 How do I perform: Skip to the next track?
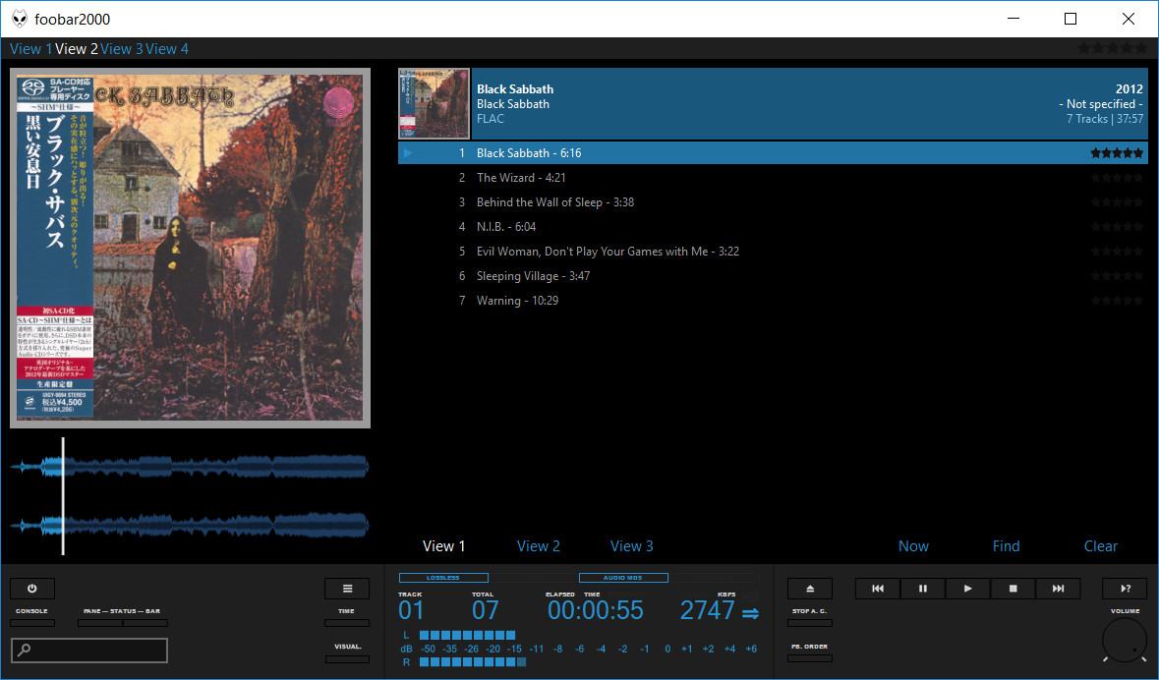point(1058,589)
